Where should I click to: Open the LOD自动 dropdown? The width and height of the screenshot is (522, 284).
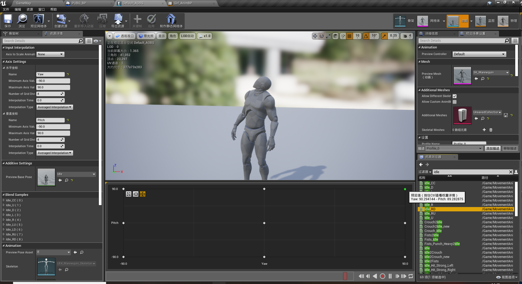pos(187,36)
